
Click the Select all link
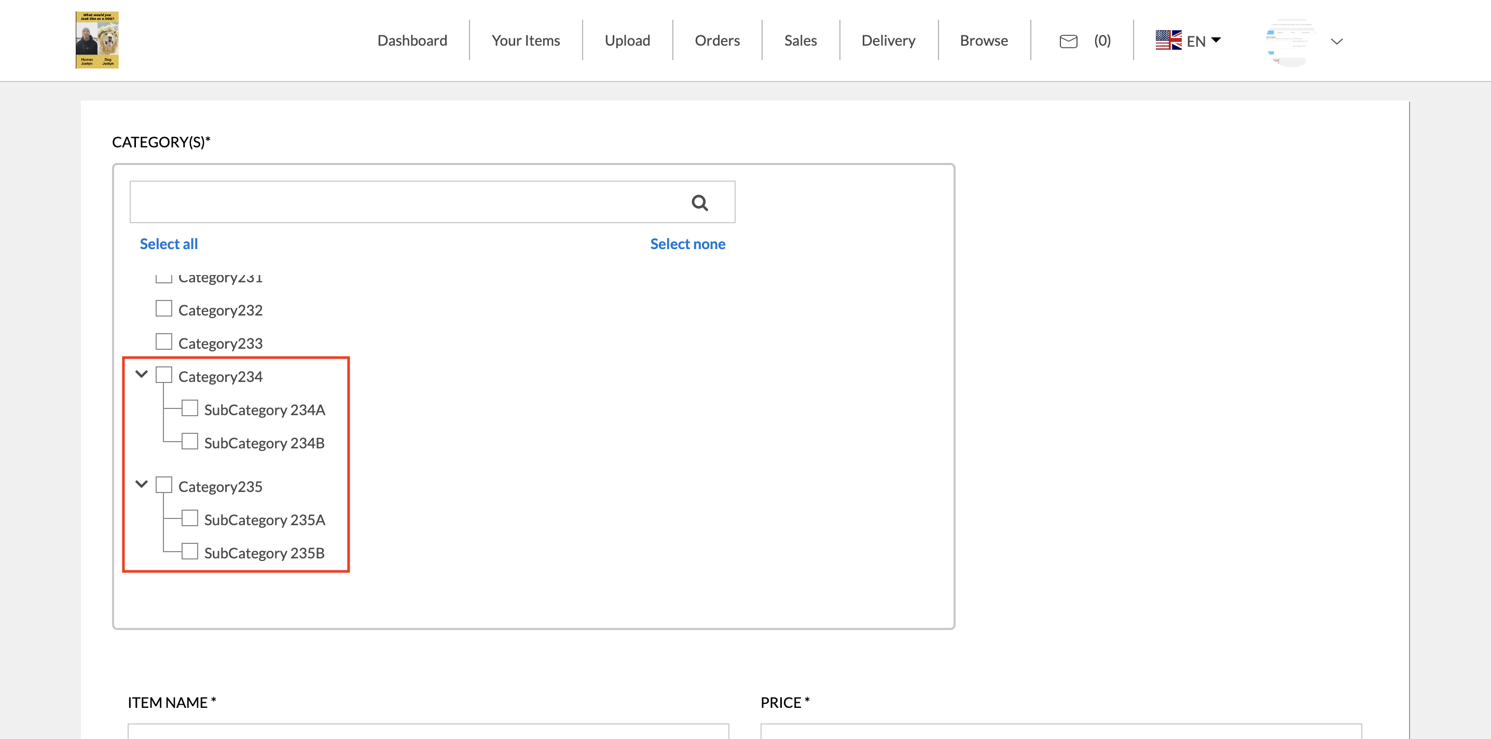click(x=169, y=244)
